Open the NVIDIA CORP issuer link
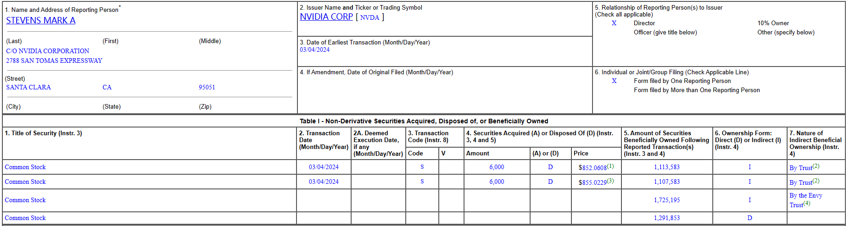Image resolution: width=849 pixels, height=226 pixels. pos(326,17)
